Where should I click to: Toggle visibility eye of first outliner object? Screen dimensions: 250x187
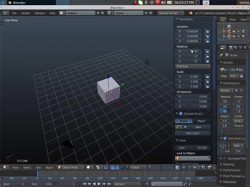click(x=234, y=31)
